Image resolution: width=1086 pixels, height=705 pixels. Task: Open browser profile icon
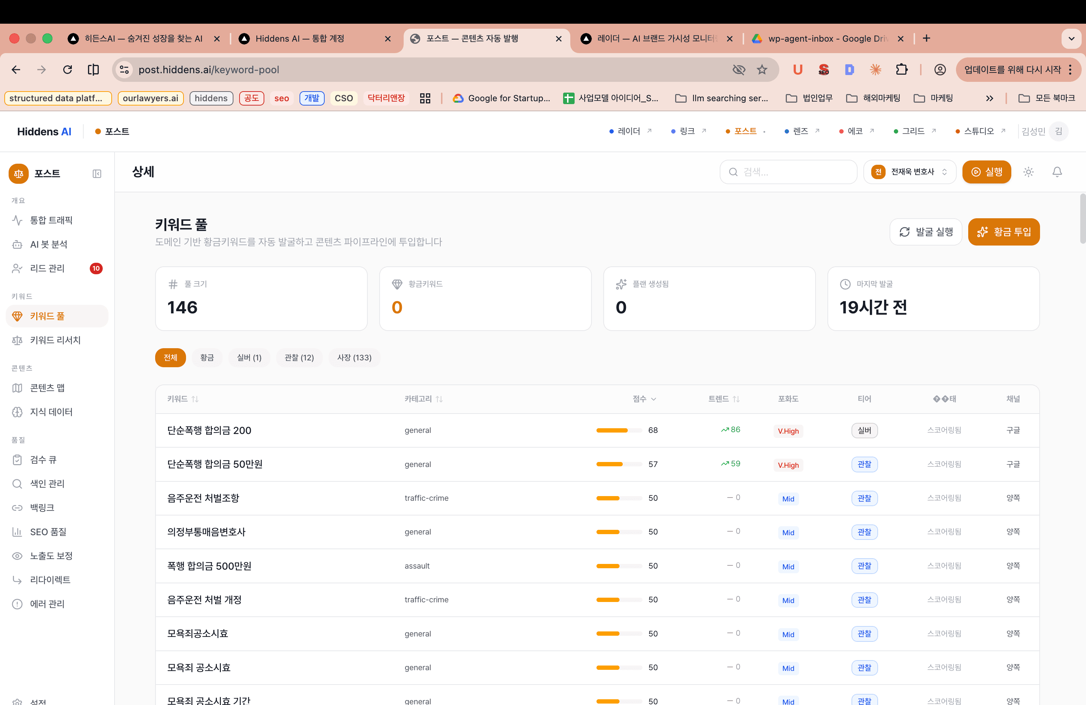click(939, 70)
